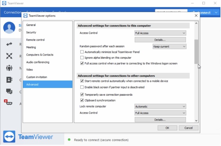This screenshot has height=146, width=221.
Task: Click 'Advanced settings for connections to other computers' heading
Action: tap(116, 76)
